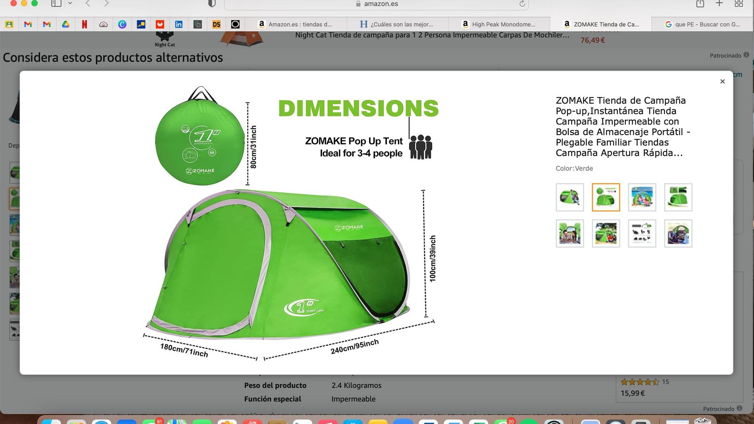Open the Netflix bookmark
754x424 pixels.
84,24
